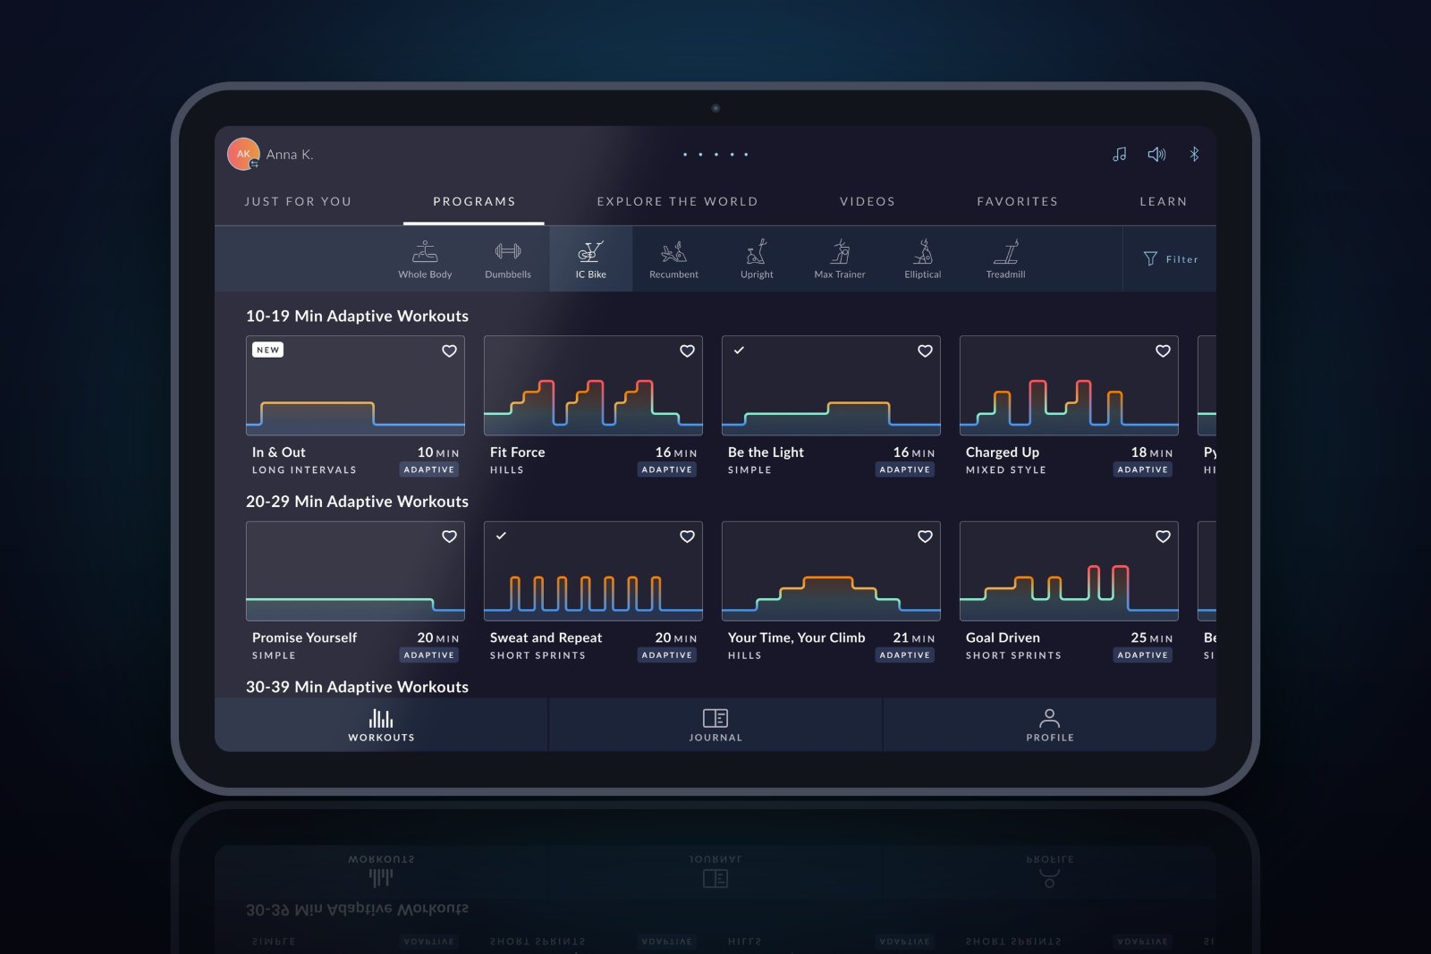Image resolution: width=1431 pixels, height=954 pixels.
Task: Switch to Learn tab
Action: click(x=1163, y=201)
